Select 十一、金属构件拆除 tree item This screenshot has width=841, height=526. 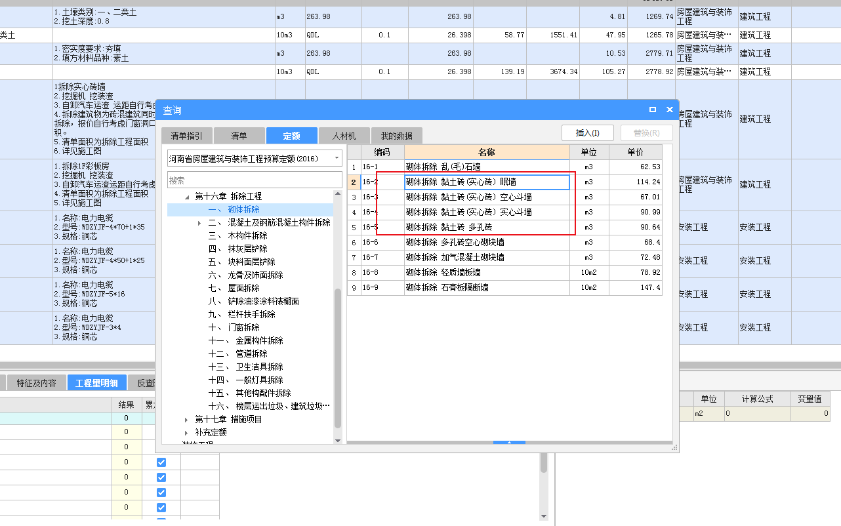[245, 340]
